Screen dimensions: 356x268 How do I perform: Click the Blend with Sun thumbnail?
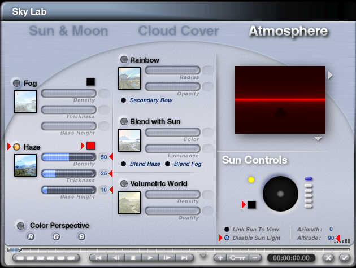129,140
